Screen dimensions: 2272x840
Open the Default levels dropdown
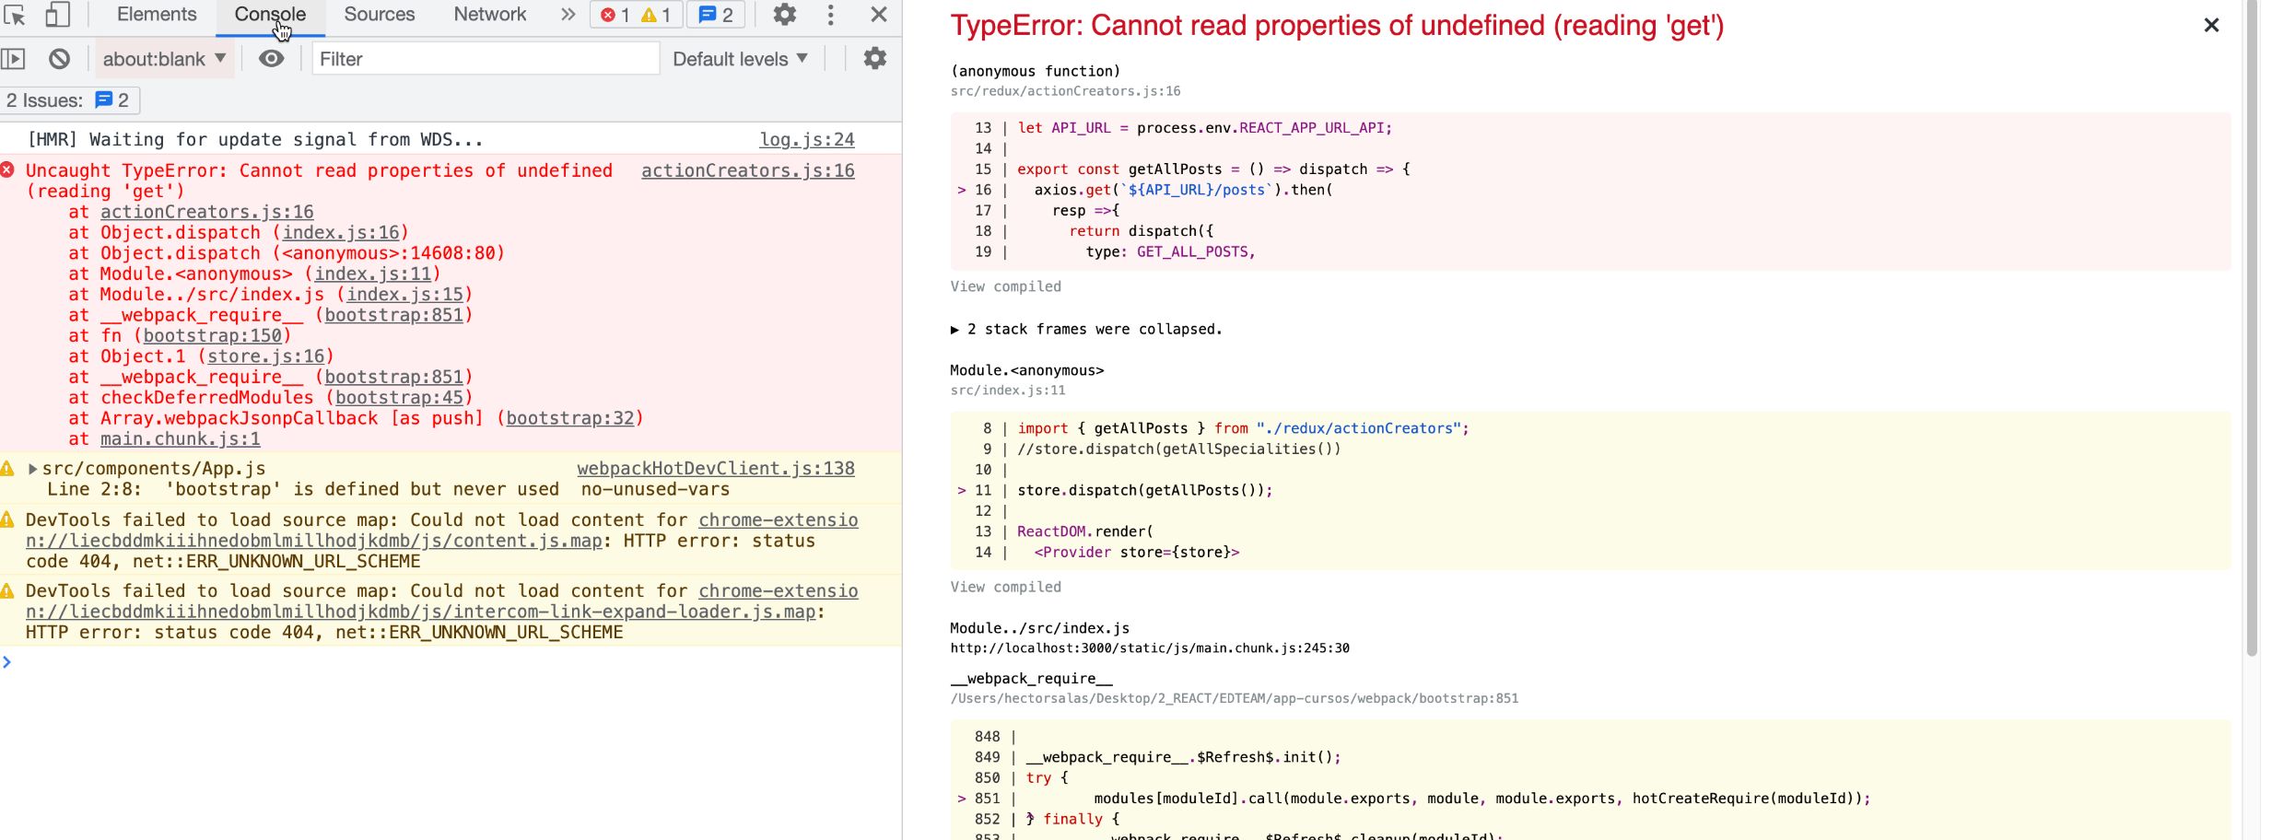[739, 59]
